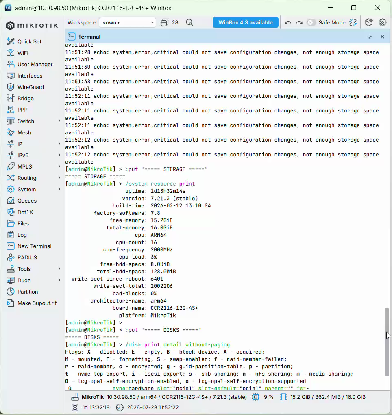Open the settings gear icon
This screenshot has height=415, width=392.
tap(383, 22)
